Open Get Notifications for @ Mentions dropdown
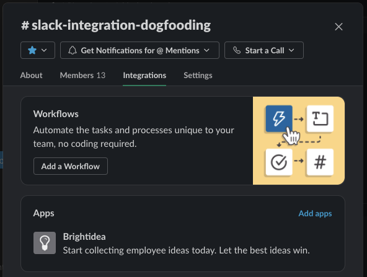367x277 pixels. pos(139,50)
